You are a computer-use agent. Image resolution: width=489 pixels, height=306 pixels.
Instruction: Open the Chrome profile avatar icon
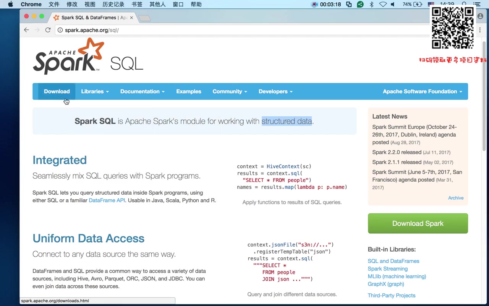pyautogui.click(x=480, y=16)
